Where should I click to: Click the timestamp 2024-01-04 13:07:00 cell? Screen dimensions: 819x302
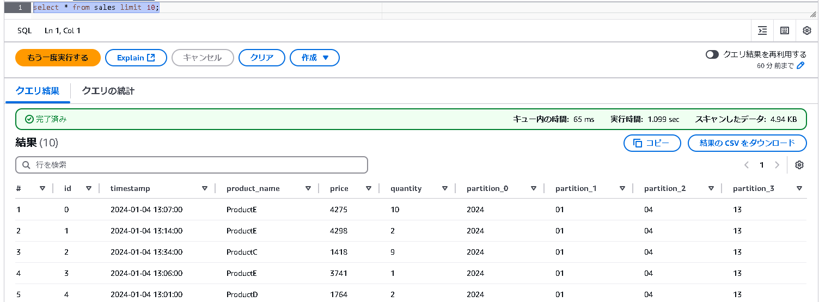click(146, 209)
